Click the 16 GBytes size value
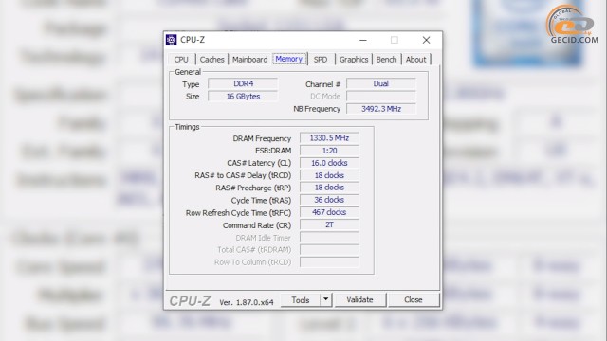 pyautogui.click(x=243, y=97)
